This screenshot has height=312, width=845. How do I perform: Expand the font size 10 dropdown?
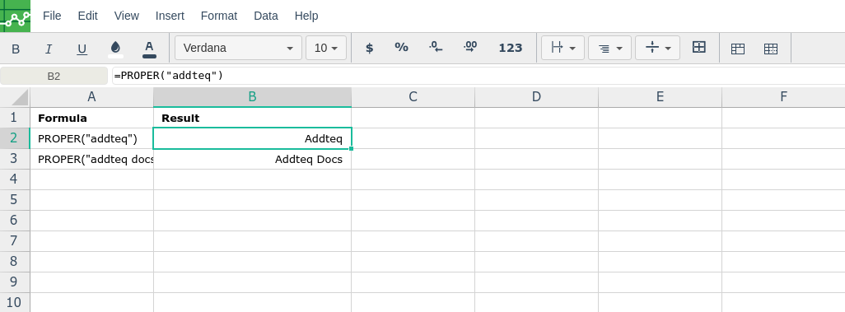pyautogui.click(x=325, y=48)
